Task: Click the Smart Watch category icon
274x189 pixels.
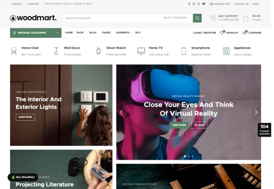Action: pos(98,51)
